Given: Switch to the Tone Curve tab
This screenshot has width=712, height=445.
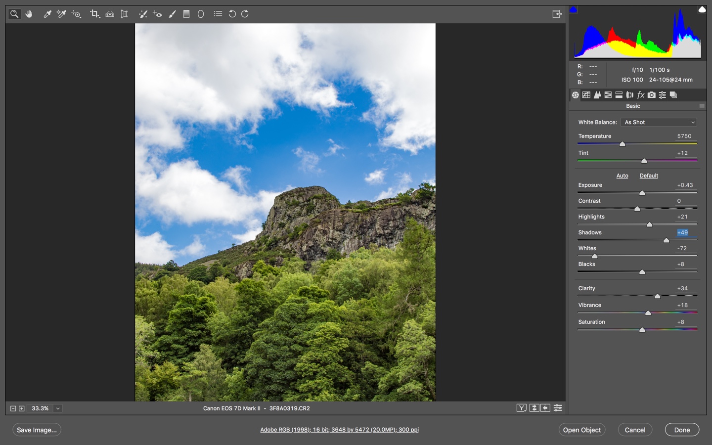Looking at the screenshot, I should [x=586, y=95].
